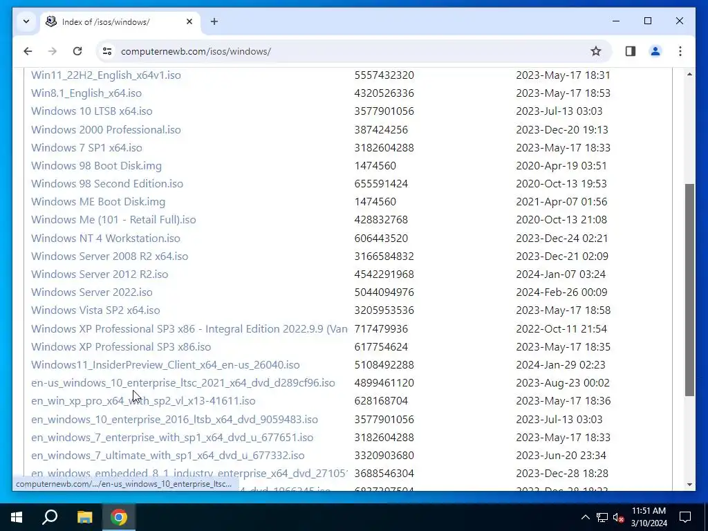Bookmark this page with the star icon
The image size is (708, 531).
click(x=596, y=51)
